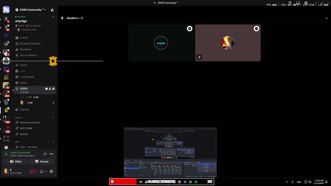
Task: Open the Events menu item
Action: [35, 38]
